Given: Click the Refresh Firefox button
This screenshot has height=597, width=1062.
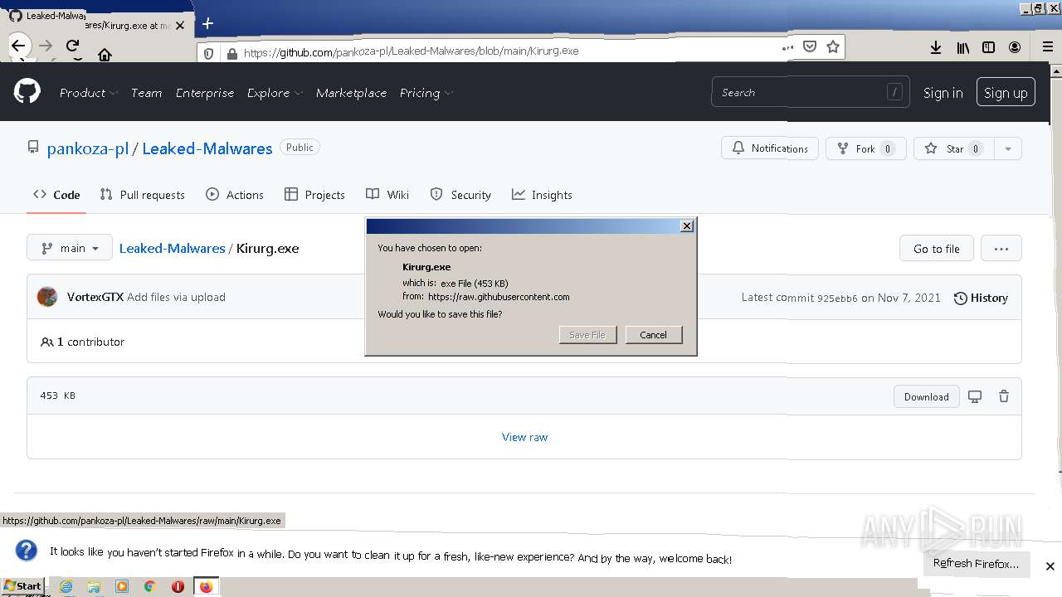Looking at the screenshot, I should (x=976, y=563).
